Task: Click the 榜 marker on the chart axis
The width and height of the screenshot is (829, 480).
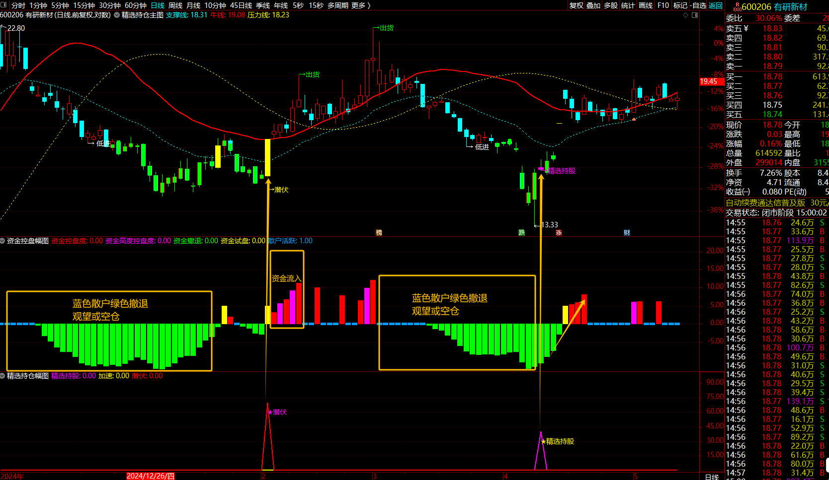Action: point(379,232)
